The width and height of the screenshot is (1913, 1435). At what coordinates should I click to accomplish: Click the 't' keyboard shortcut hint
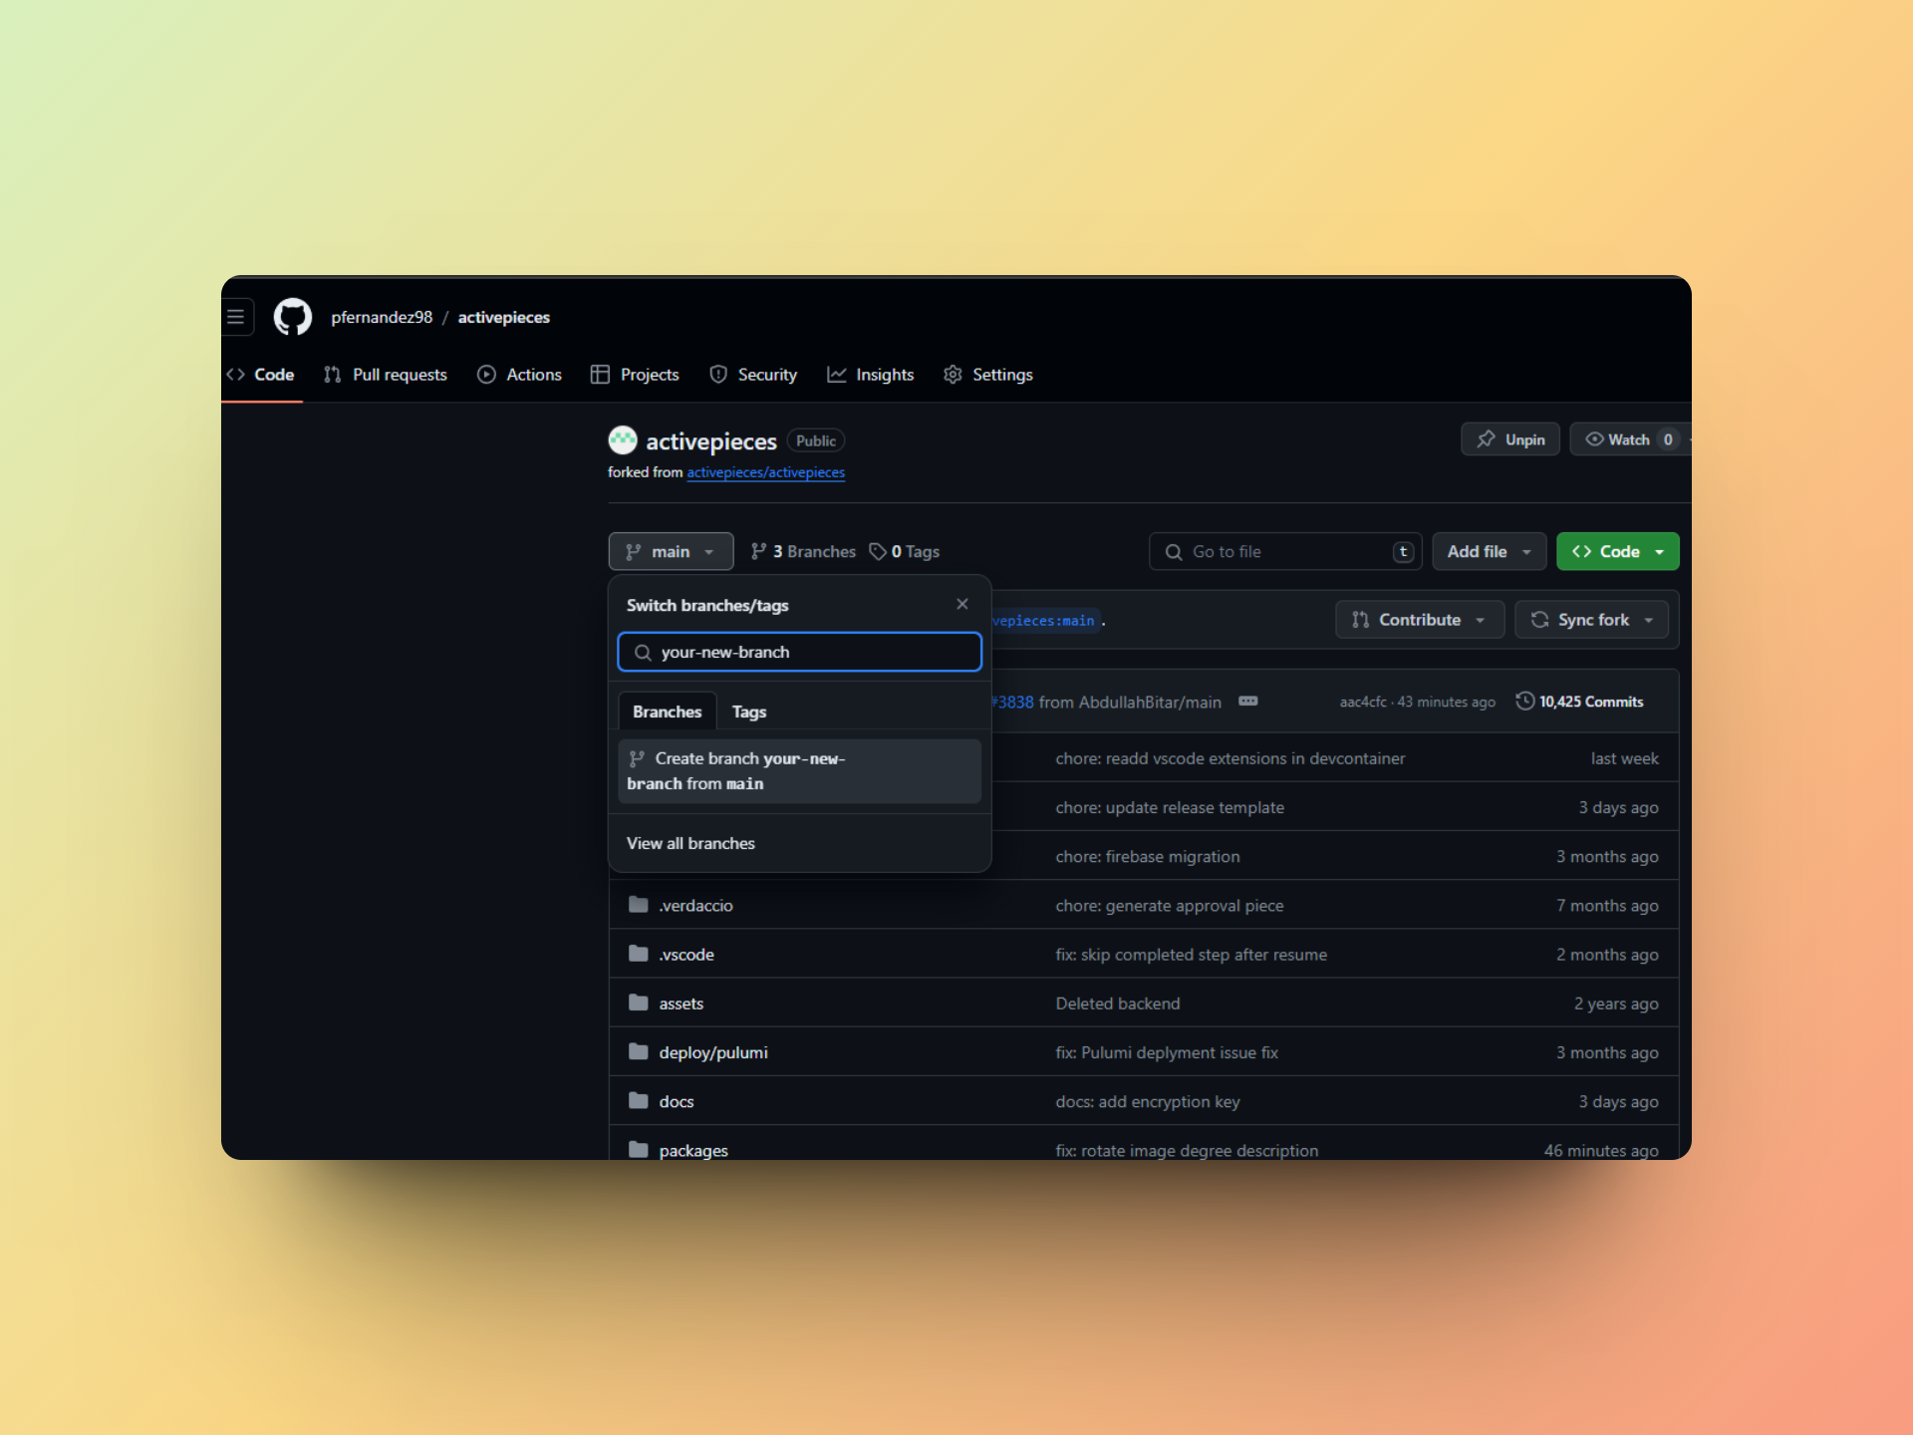(1403, 552)
